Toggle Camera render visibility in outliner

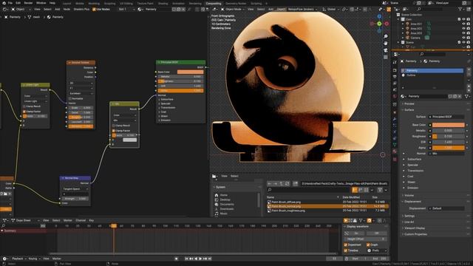468,38
